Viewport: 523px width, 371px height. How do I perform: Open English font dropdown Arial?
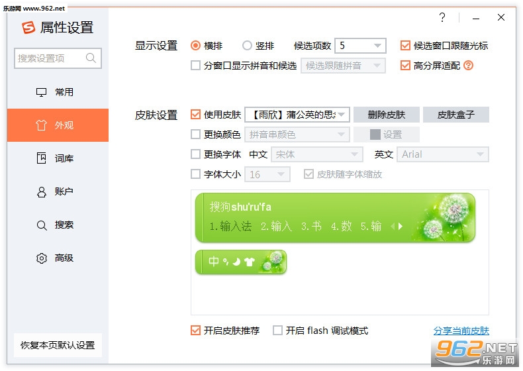point(443,154)
